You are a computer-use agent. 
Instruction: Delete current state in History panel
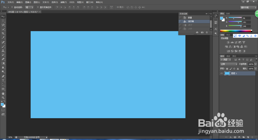pyautogui.click(x=207, y=32)
